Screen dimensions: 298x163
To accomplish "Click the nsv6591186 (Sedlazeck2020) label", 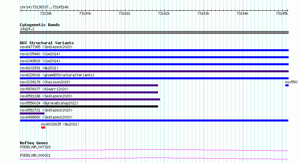I will (x=46, y=96).
